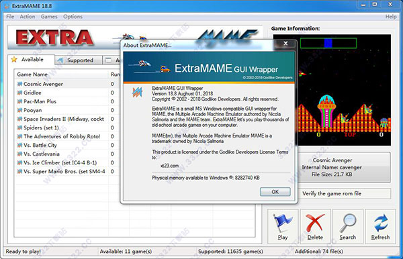403x259 pixels.
Task: Switch to the Supported tab
Action: [x=79, y=60]
